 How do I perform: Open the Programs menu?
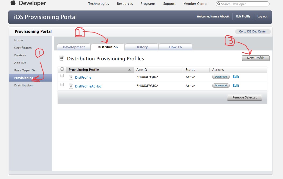148,3
